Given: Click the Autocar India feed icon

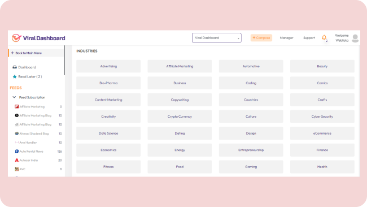Looking at the screenshot, I should (16, 161).
